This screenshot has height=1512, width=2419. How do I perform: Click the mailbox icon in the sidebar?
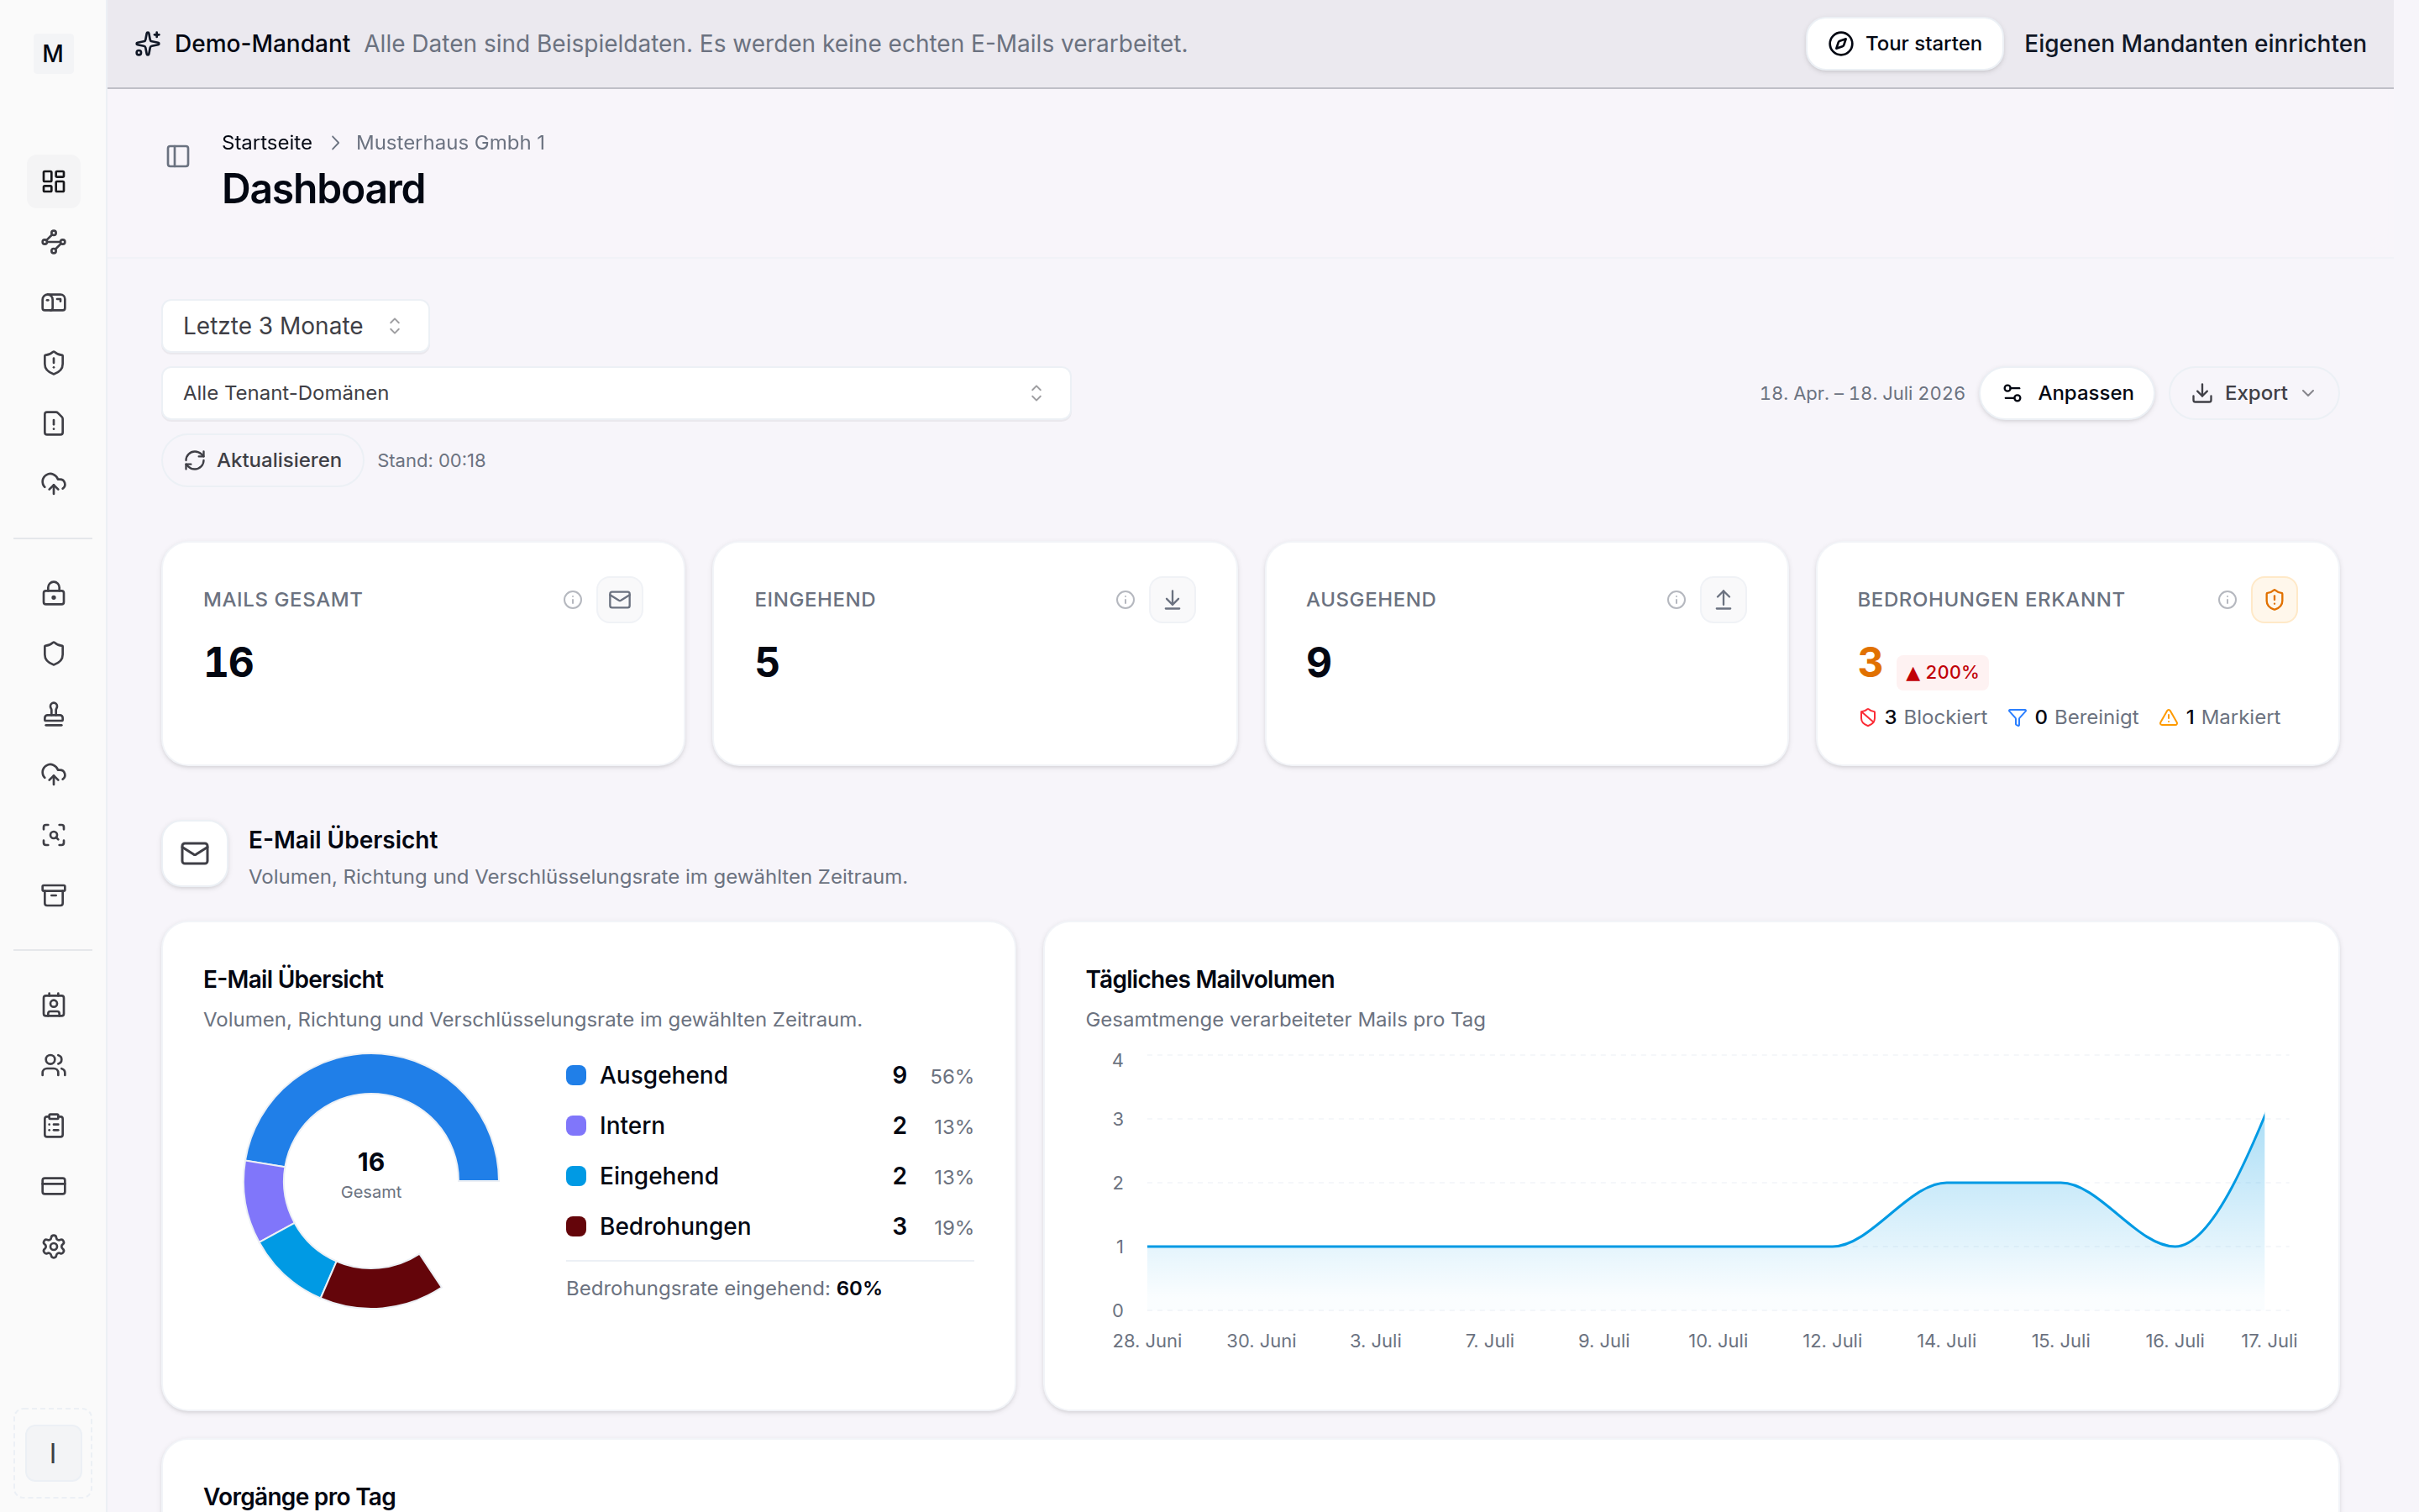pos(53,302)
